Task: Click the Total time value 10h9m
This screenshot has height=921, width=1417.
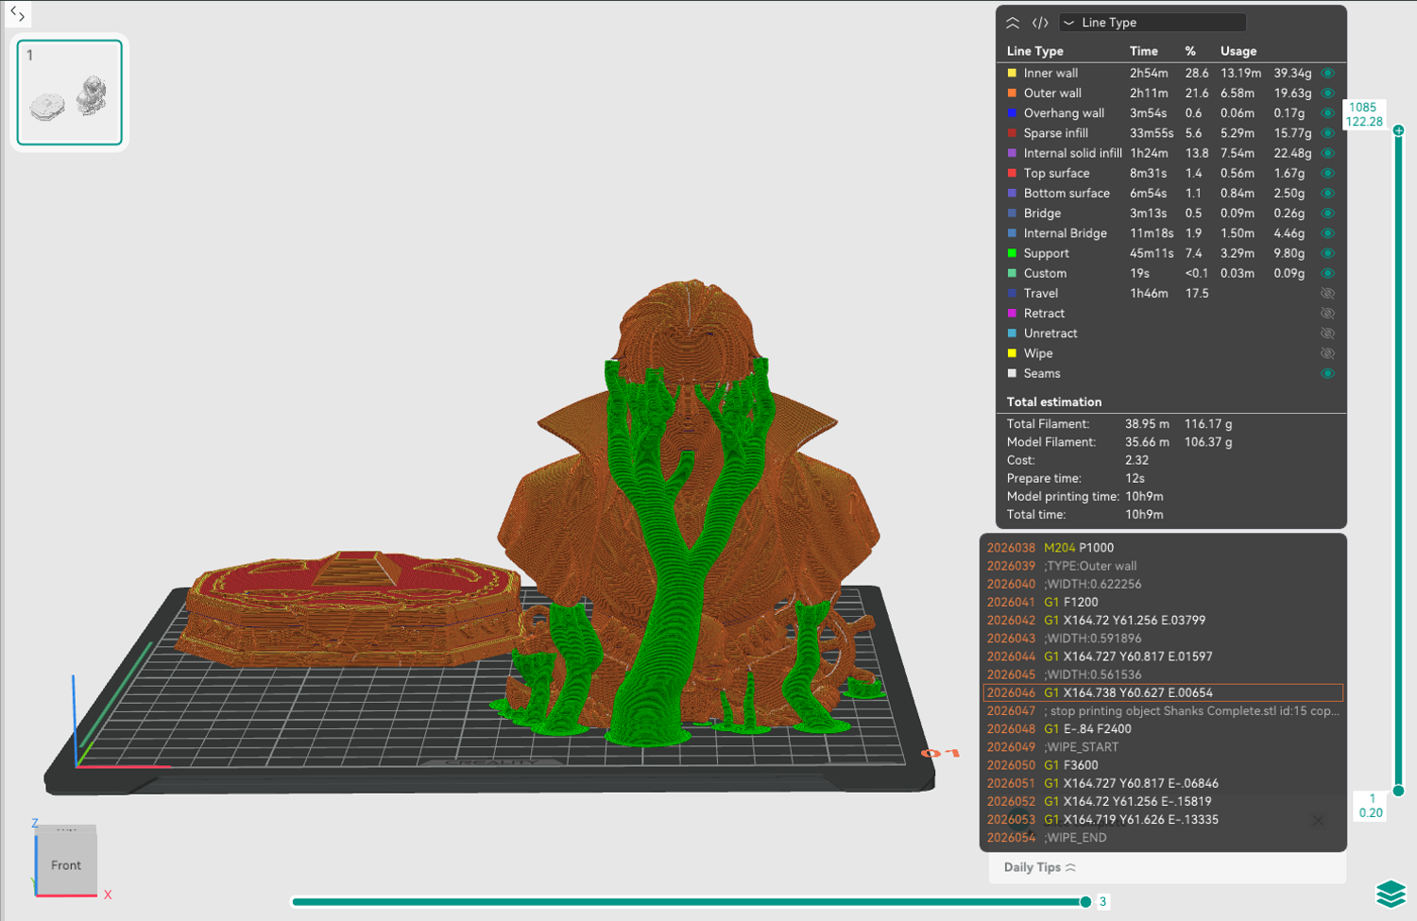Action: point(1144,515)
